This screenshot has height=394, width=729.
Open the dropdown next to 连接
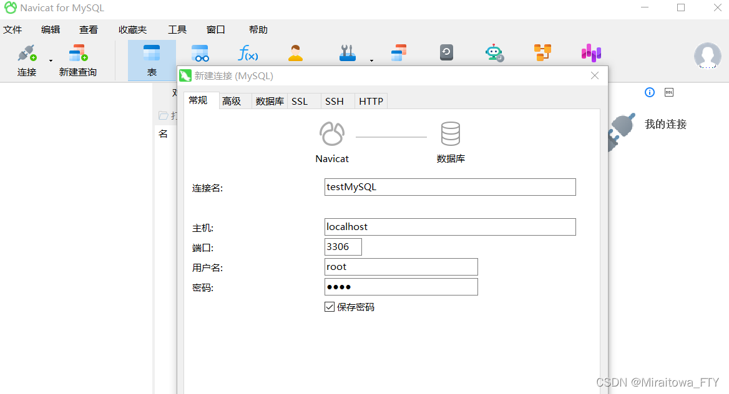pyautogui.click(x=50, y=60)
